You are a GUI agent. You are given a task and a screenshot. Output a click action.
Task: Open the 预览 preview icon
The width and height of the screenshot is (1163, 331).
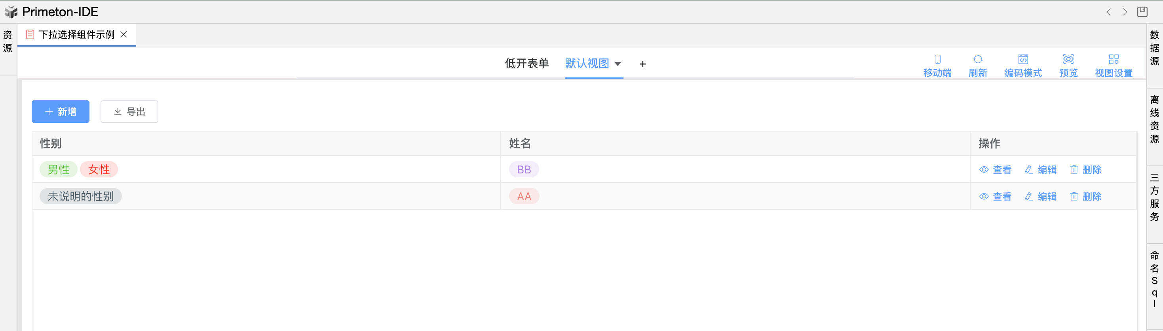tap(1068, 59)
